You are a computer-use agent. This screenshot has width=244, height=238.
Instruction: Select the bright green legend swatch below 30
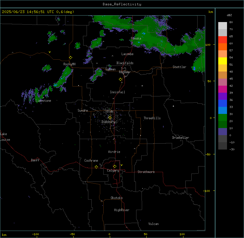click(x=222, y=118)
